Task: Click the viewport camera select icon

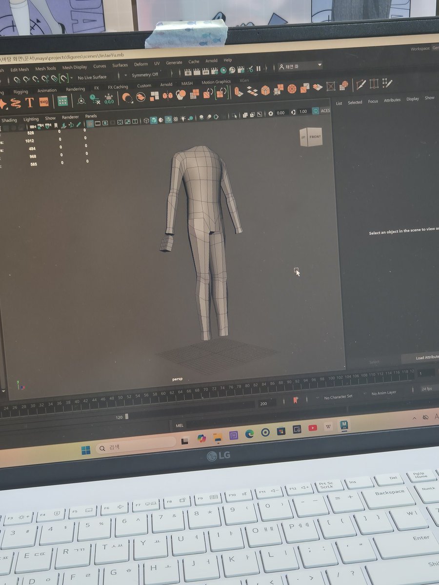Action: pyautogui.click(x=34, y=126)
